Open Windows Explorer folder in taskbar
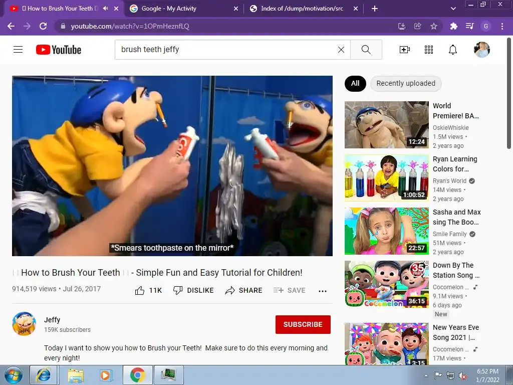This screenshot has height=385, width=513. coord(76,375)
